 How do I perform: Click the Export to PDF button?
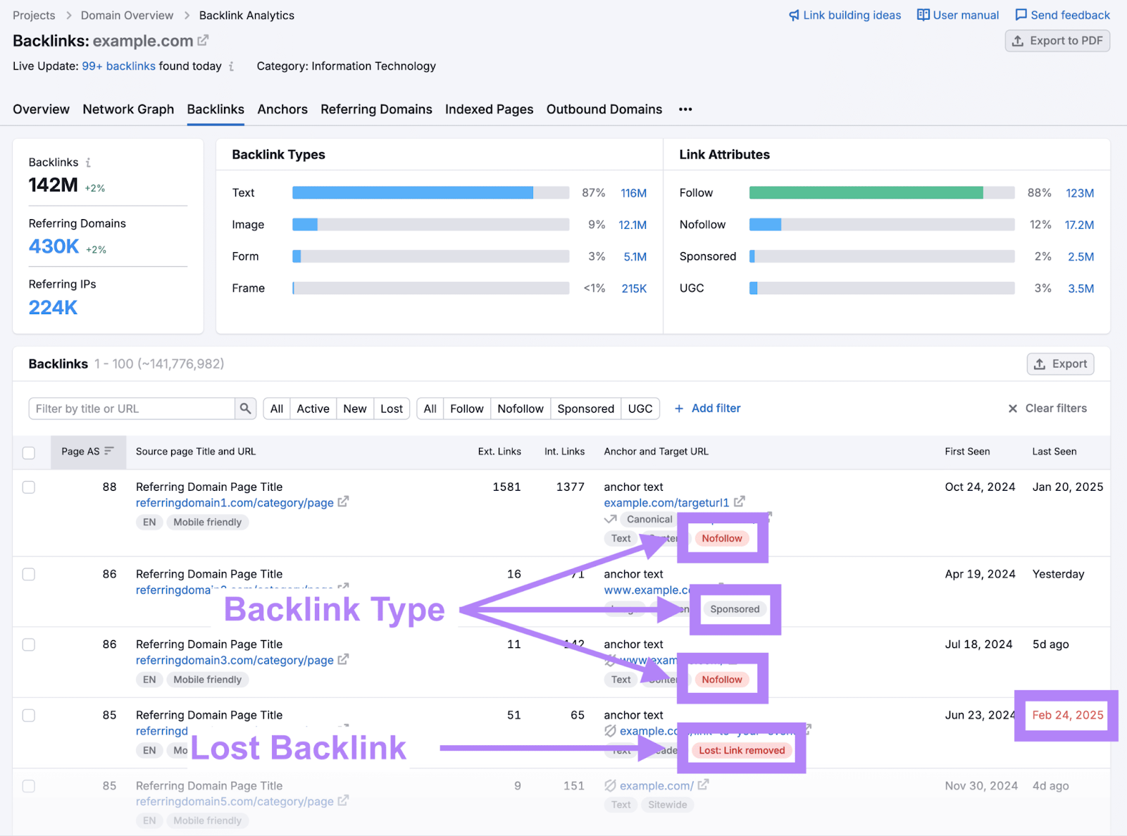1057,40
